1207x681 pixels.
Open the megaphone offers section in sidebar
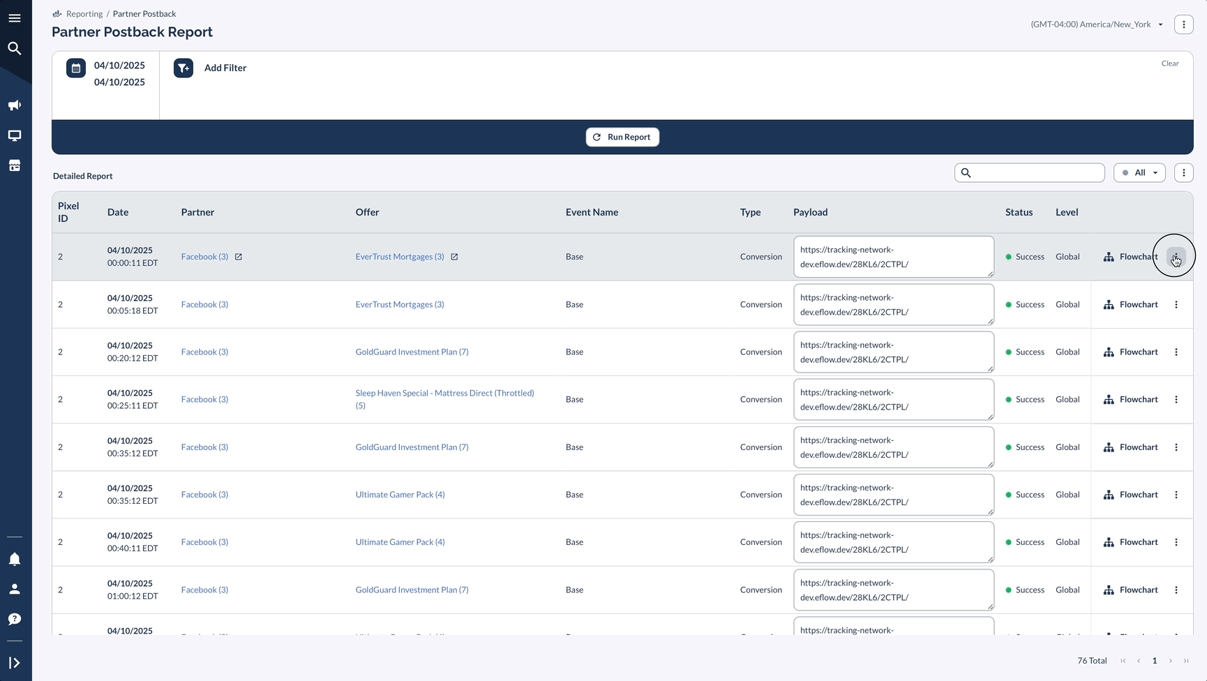pos(15,105)
